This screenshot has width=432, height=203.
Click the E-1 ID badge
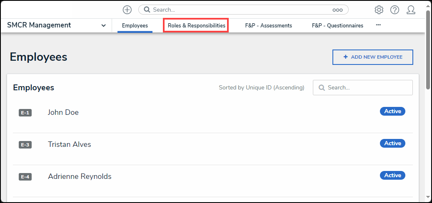click(25, 113)
